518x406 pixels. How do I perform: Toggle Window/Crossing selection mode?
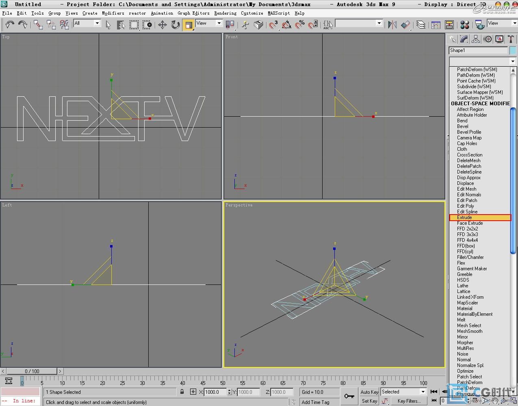pyautogui.click(x=147, y=25)
